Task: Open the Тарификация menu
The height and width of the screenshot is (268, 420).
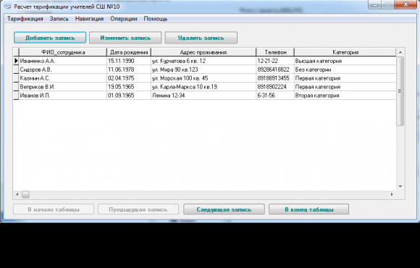Action: coord(25,19)
